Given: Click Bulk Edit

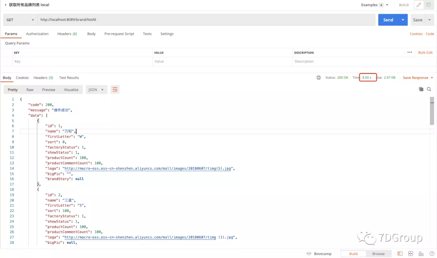Looking at the screenshot, I should 425,52.
